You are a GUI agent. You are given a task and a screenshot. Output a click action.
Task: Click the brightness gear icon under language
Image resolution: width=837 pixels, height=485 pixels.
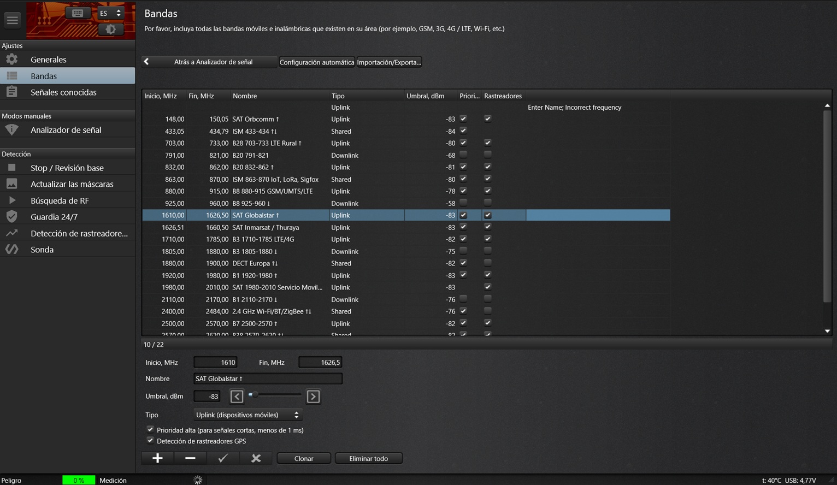[111, 29]
